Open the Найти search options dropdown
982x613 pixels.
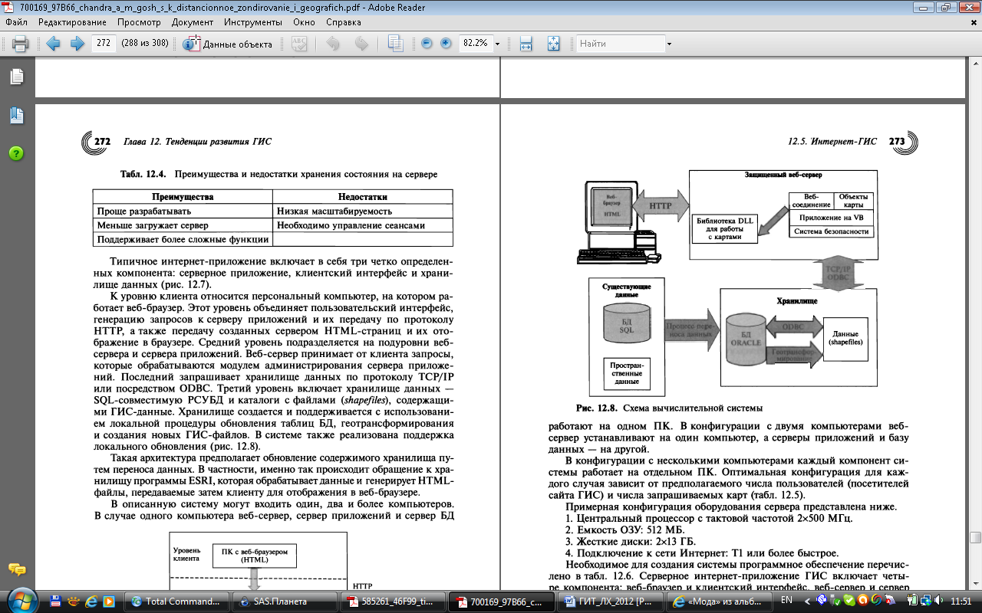pos(669,44)
